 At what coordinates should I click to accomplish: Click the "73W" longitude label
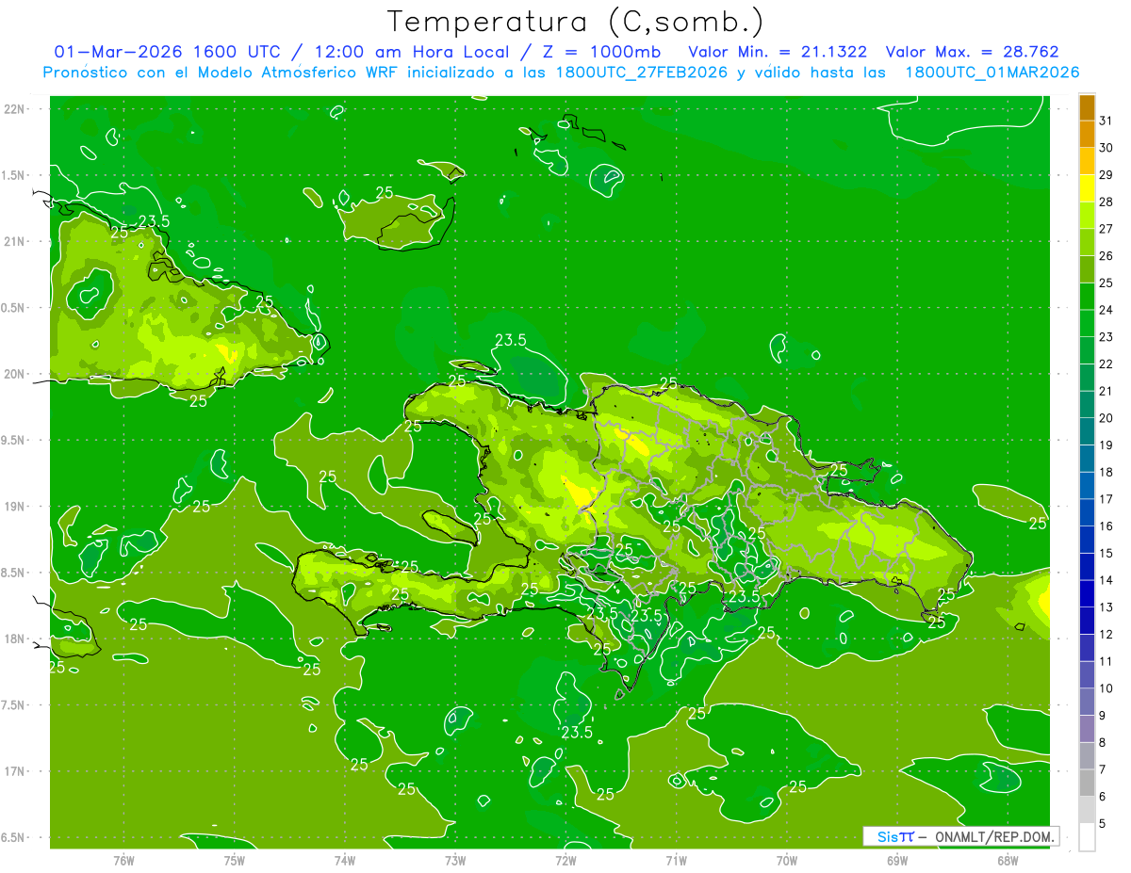coord(455,860)
